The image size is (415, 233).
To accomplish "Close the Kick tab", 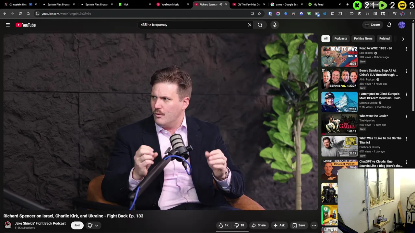I will (150, 5).
